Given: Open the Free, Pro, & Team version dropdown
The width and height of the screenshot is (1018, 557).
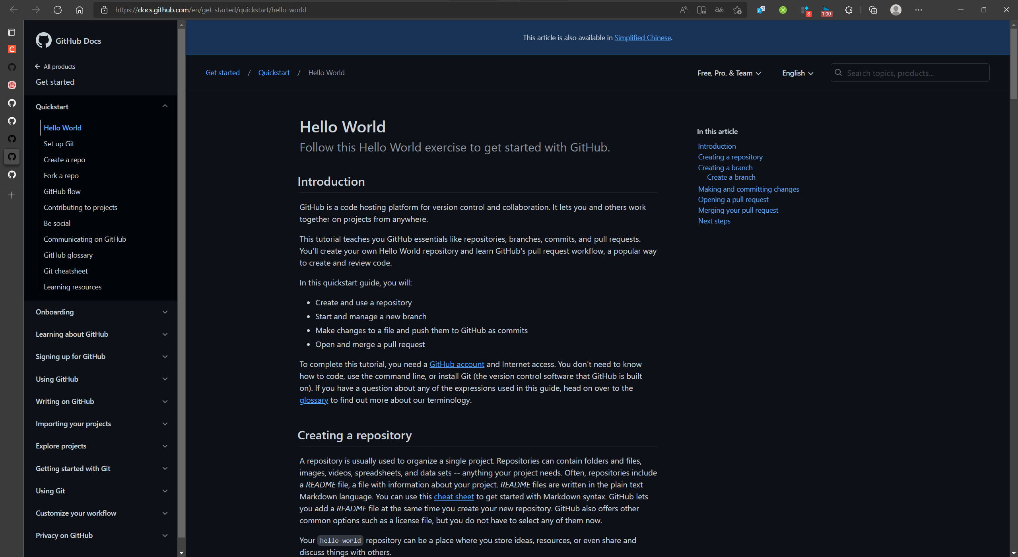Looking at the screenshot, I should [729, 73].
